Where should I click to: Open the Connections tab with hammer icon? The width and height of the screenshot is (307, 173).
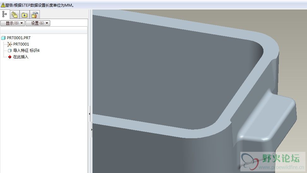(35, 15)
